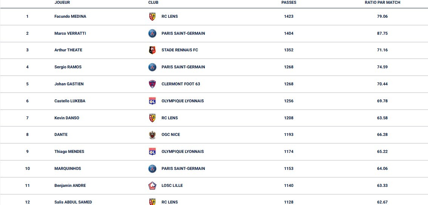Click the LOSC LILLE club name
This screenshot has height=205, width=428.
172,186
